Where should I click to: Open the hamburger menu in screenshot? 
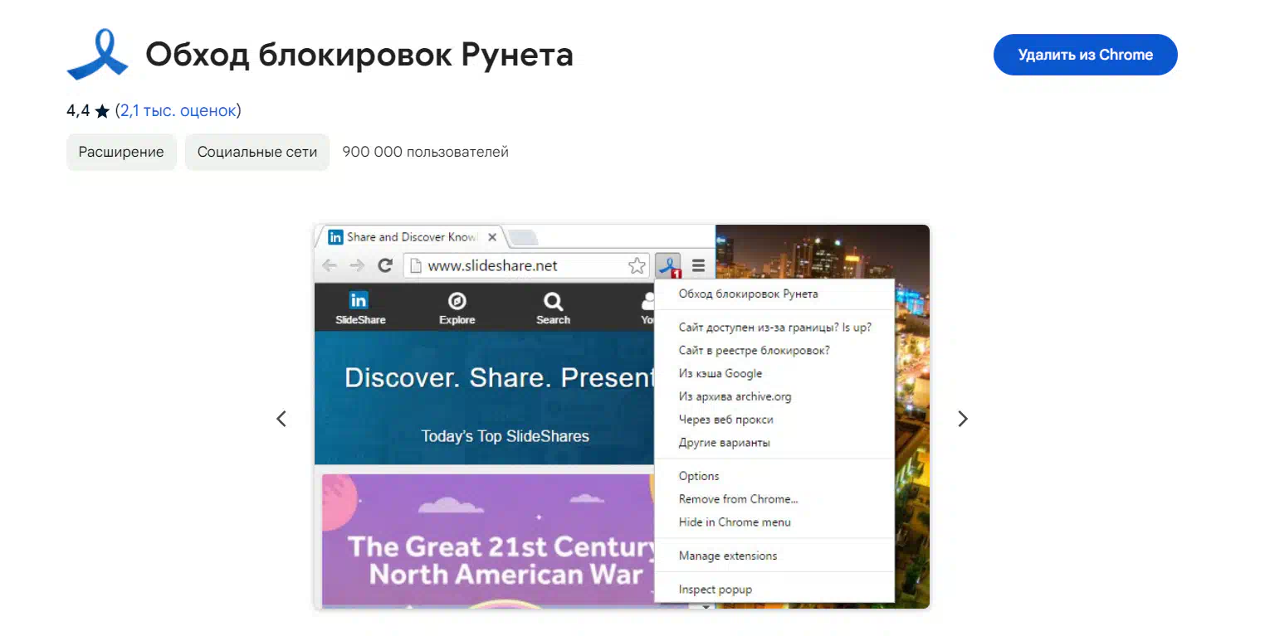pyautogui.click(x=698, y=265)
